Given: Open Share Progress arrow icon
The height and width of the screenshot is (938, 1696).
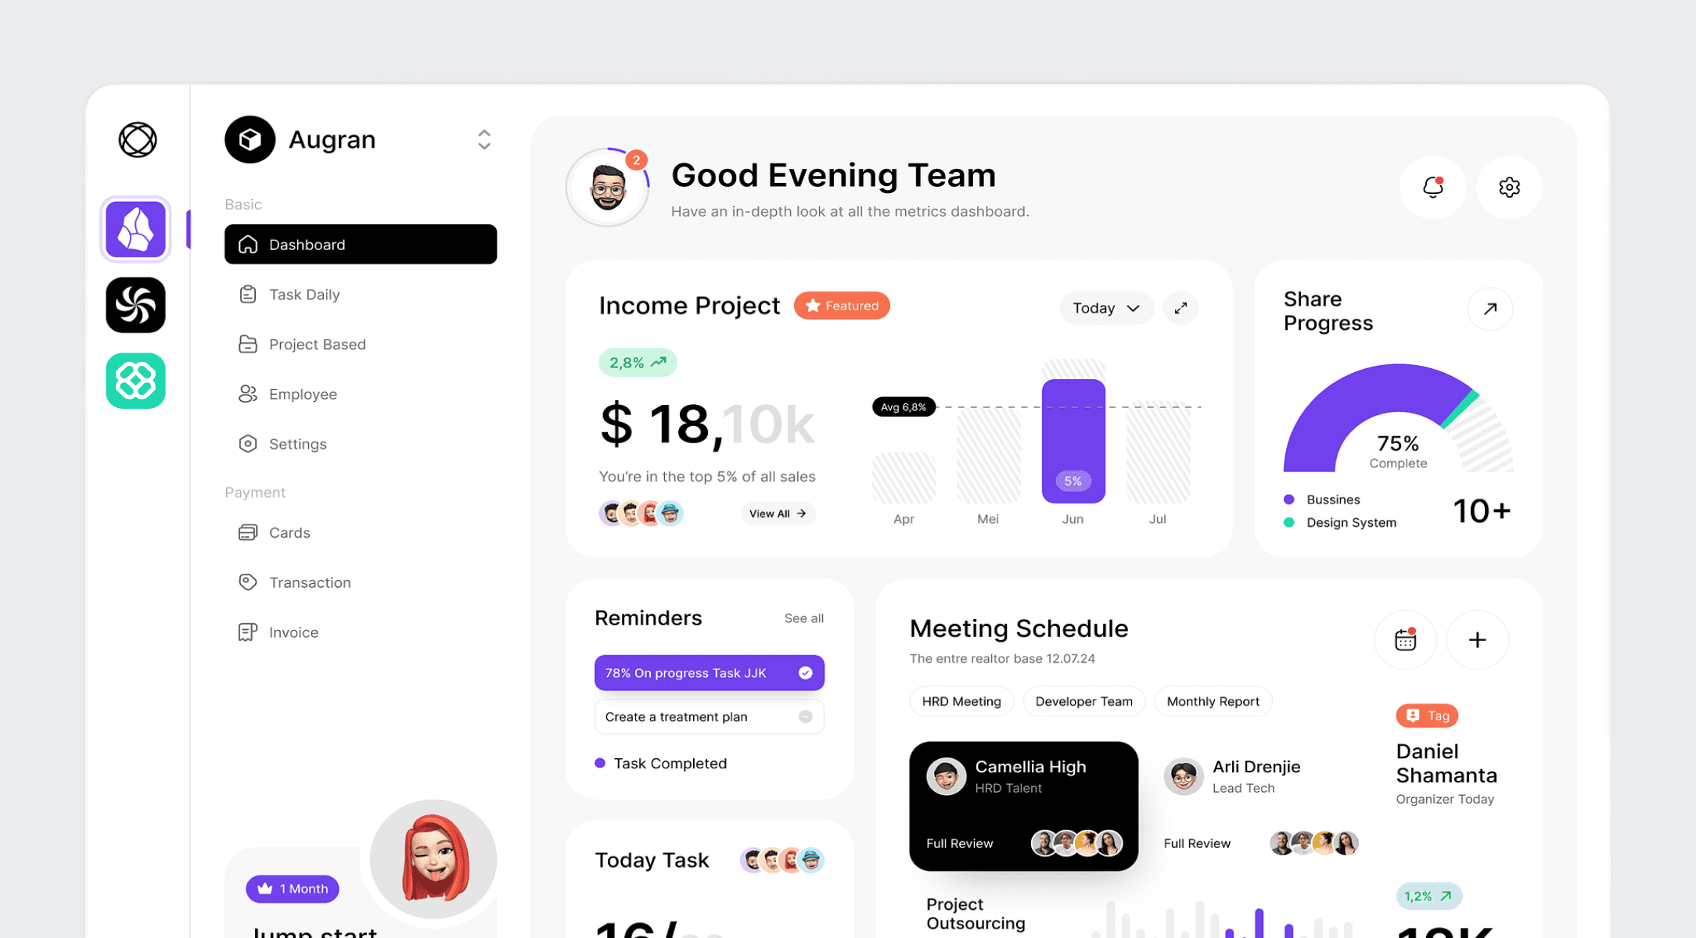Looking at the screenshot, I should [1489, 309].
